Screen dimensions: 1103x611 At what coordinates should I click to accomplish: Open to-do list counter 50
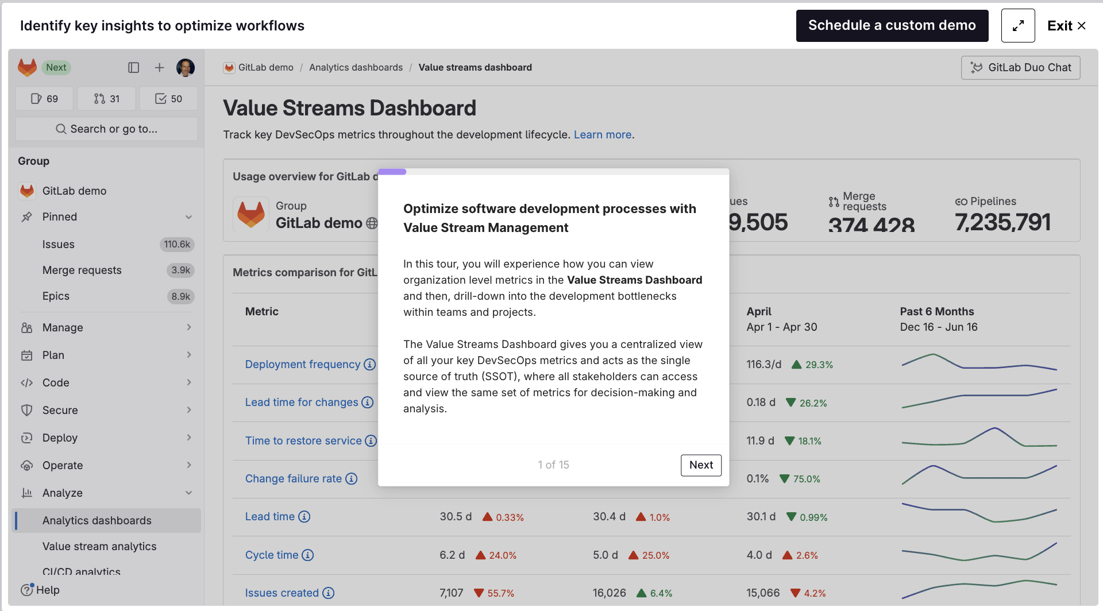tap(169, 99)
